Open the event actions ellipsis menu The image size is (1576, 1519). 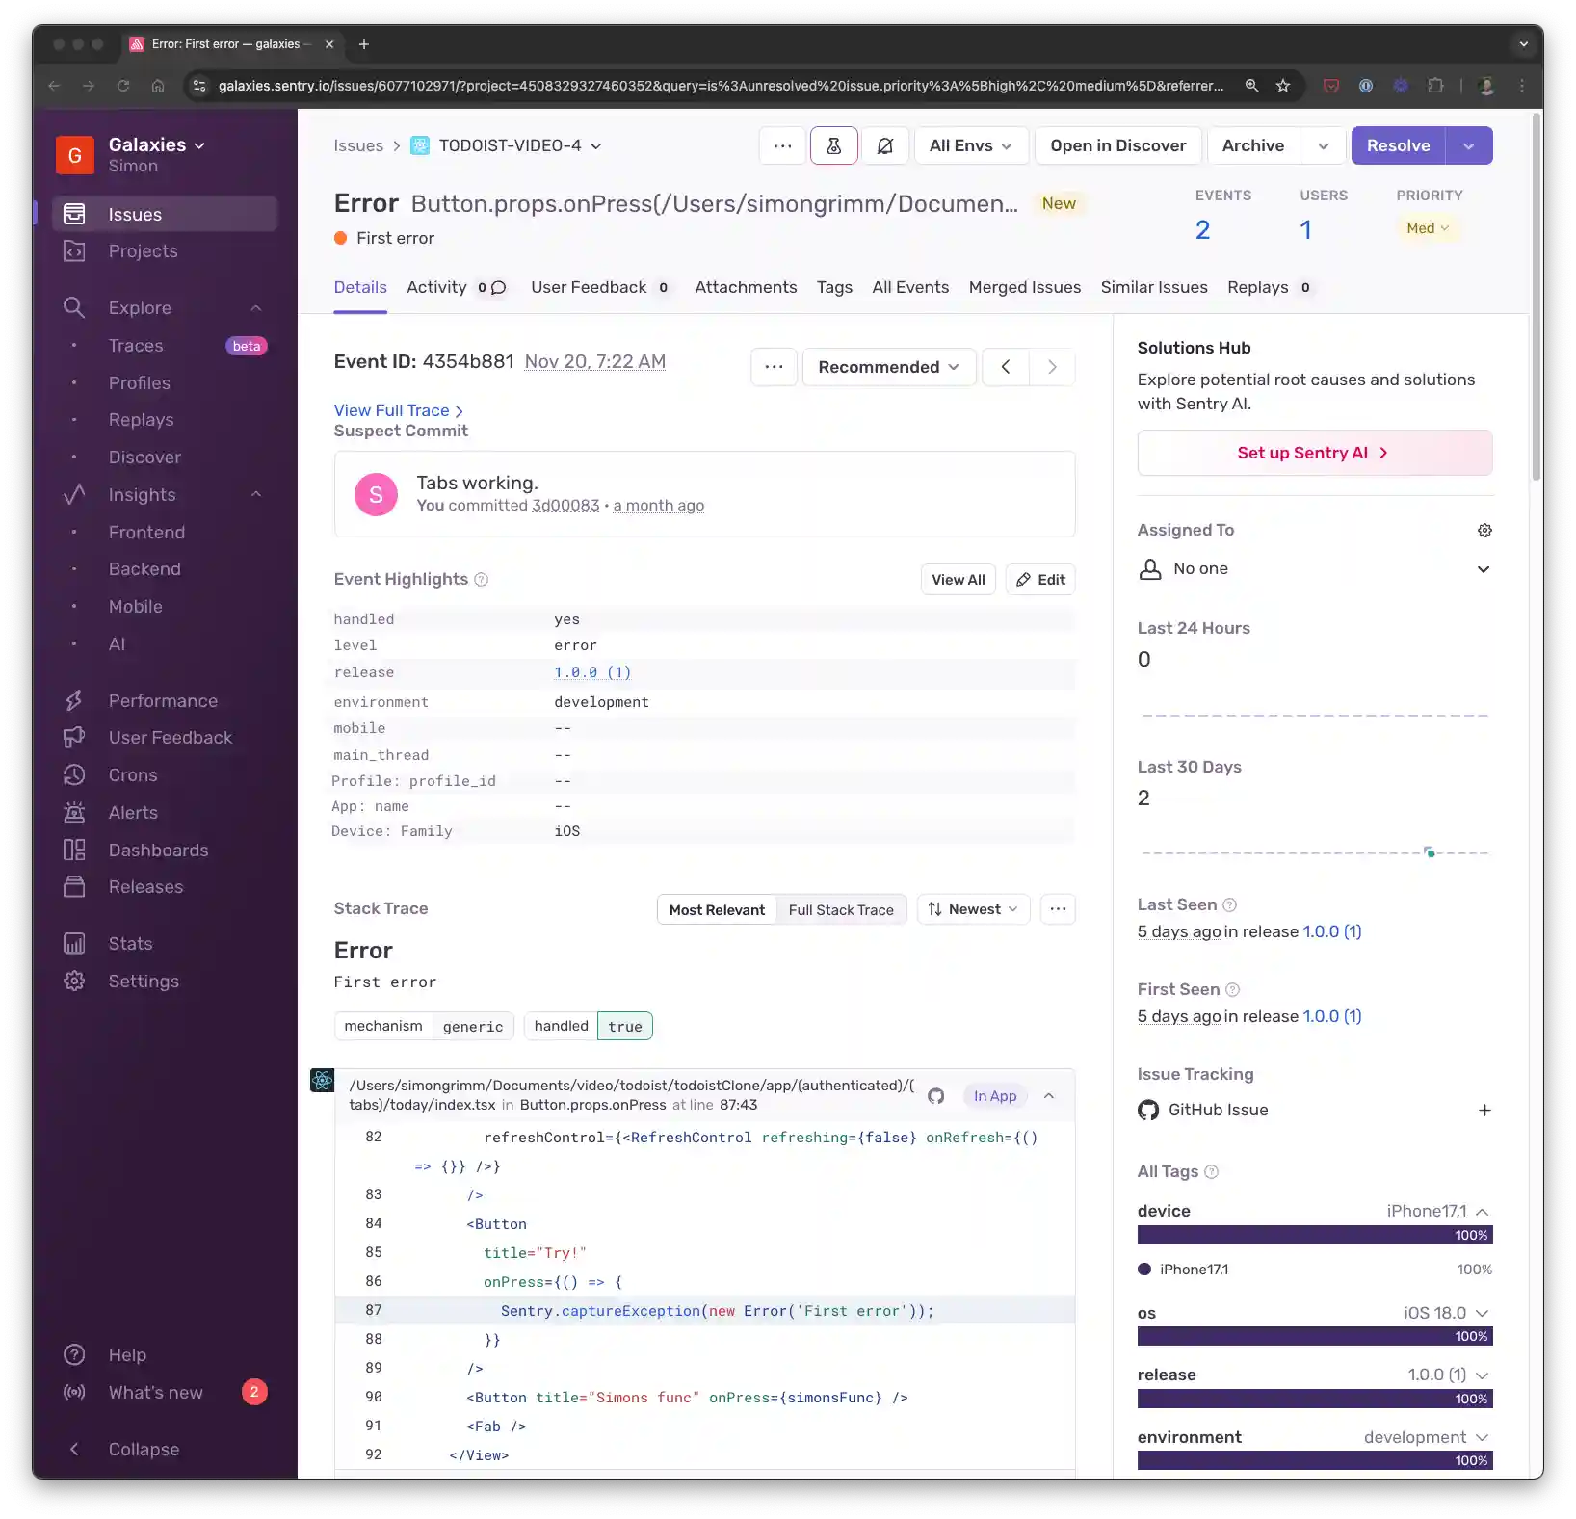tap(774, 367)
